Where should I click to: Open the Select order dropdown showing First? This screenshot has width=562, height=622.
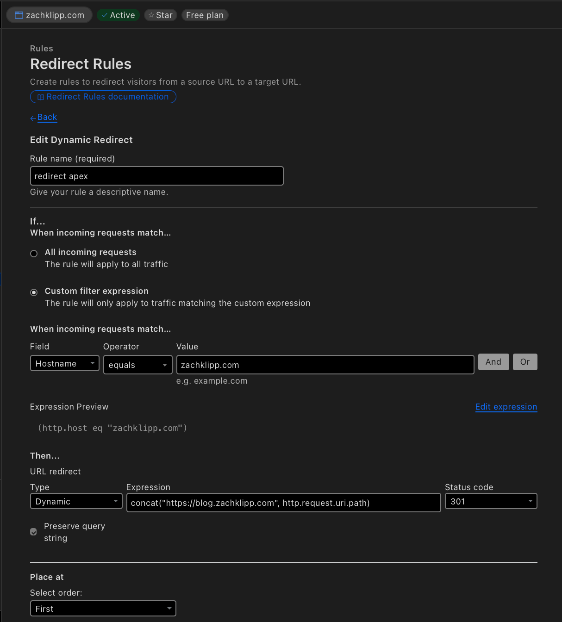click(x=103, y=609)
